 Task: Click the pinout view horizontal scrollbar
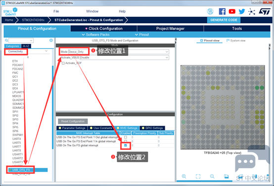point(204,181)
